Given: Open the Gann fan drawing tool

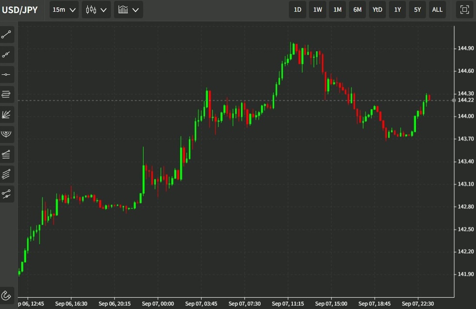Looking at the screenshot, I should click(6, 114).
